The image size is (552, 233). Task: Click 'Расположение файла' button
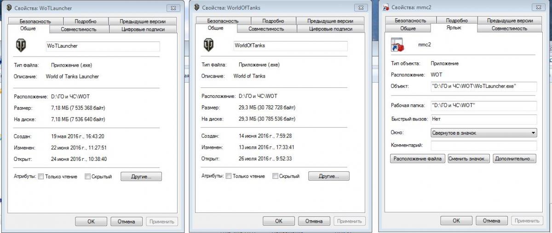(418, 159)
